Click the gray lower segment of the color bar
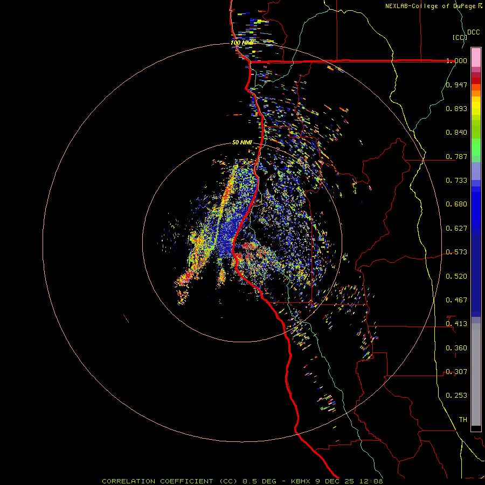Screen dimensions: 485x485 click(476, 375)
